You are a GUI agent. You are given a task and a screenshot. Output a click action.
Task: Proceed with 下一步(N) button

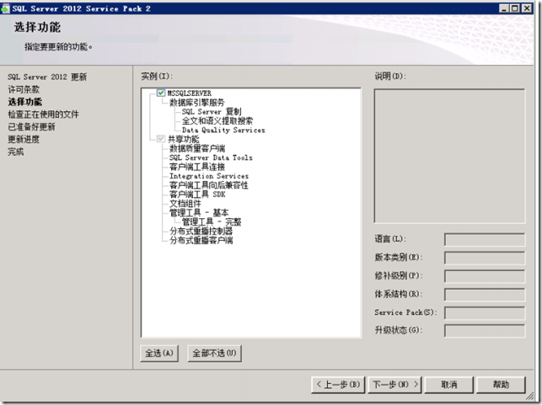pyautogui.click(x=395, y=385)
